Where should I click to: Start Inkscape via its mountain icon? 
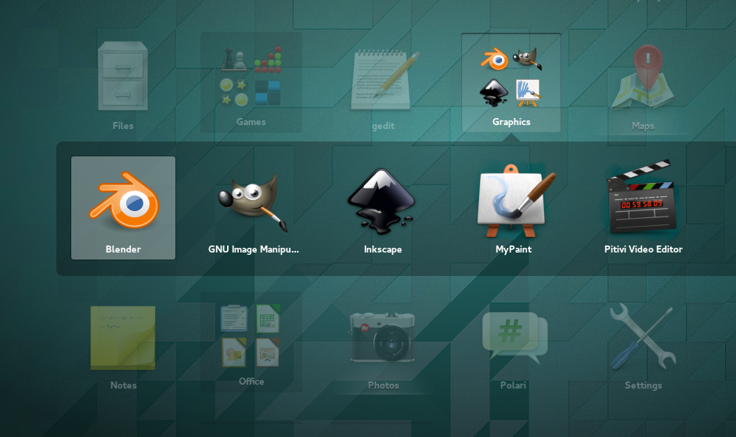[x=382, y=201]
